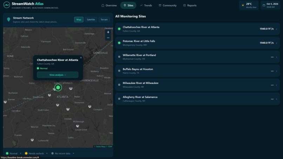Image resolution: width=283 pixels, height=159 pixels.
Task: Open the Overview tab
Action: (x=109, y=5)
